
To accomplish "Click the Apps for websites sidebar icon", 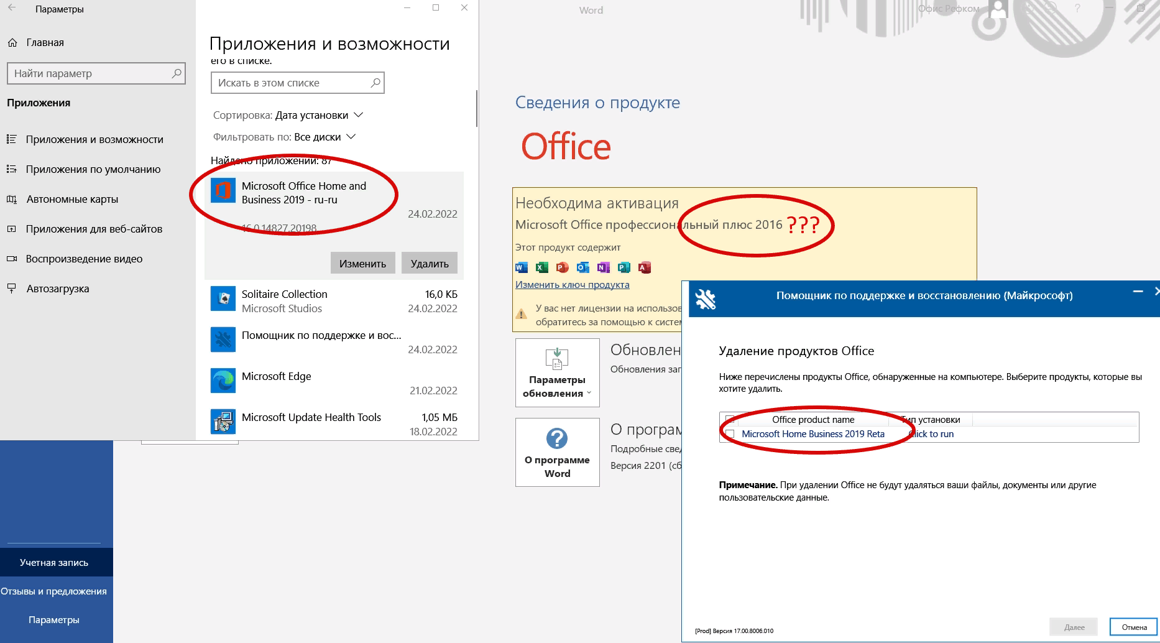I will 11,229.
